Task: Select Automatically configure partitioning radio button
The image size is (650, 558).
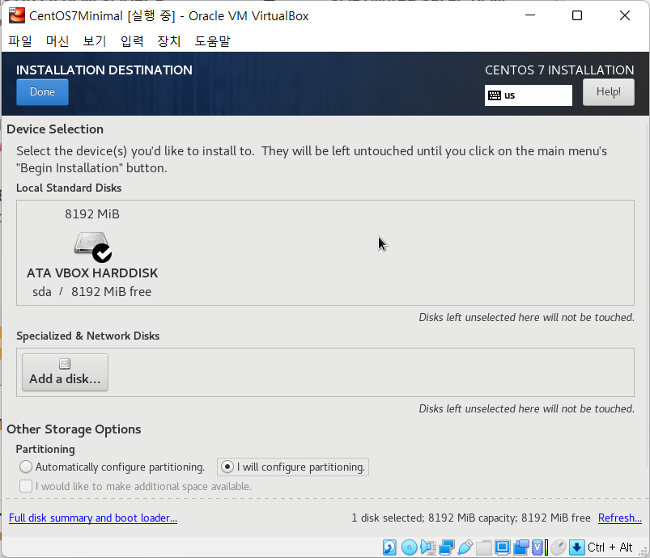Action: click(26, 467)
